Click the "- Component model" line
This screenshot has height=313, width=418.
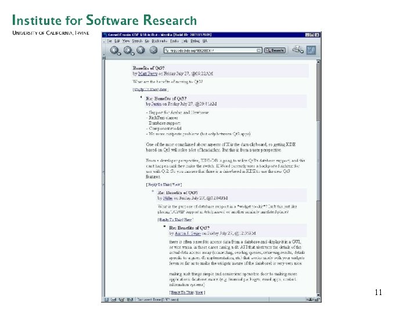[164, 128]
